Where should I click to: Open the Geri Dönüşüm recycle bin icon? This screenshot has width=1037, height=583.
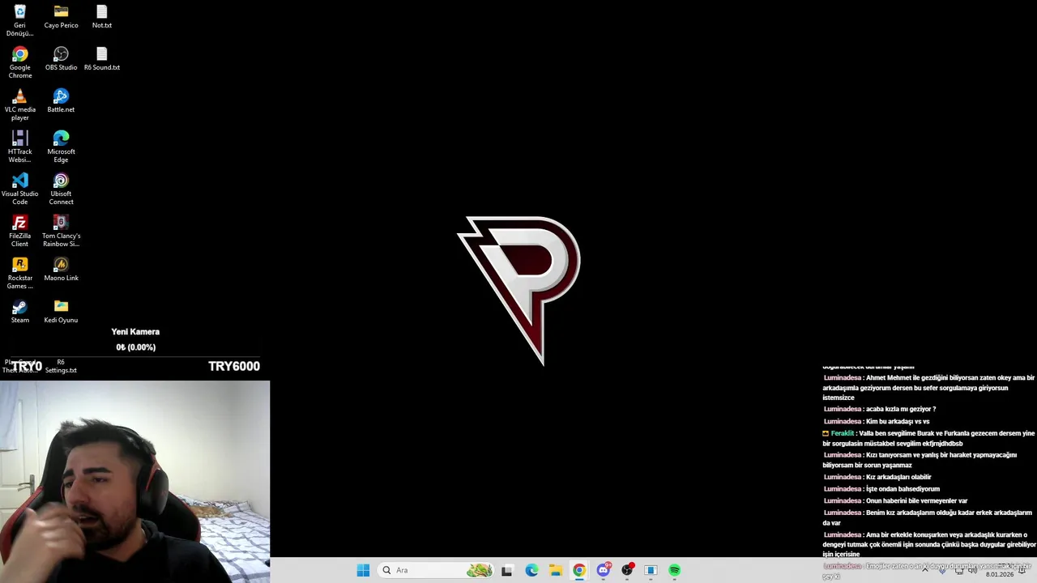coord(19,20)
